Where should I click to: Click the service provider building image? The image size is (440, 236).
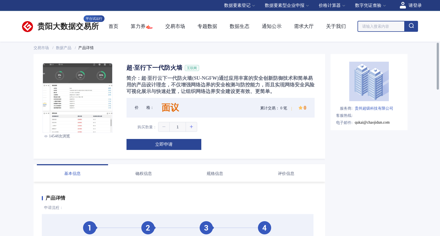click(x=369, y=81)
